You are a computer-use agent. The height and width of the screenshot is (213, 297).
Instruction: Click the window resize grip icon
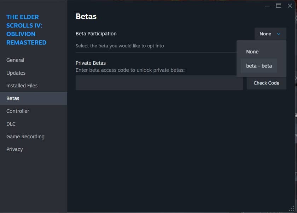[291, 208]
